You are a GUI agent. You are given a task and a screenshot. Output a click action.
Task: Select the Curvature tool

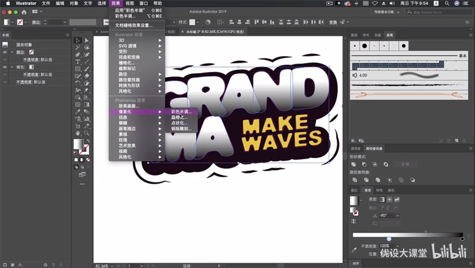pyautogui.click(x=87, y=55)
